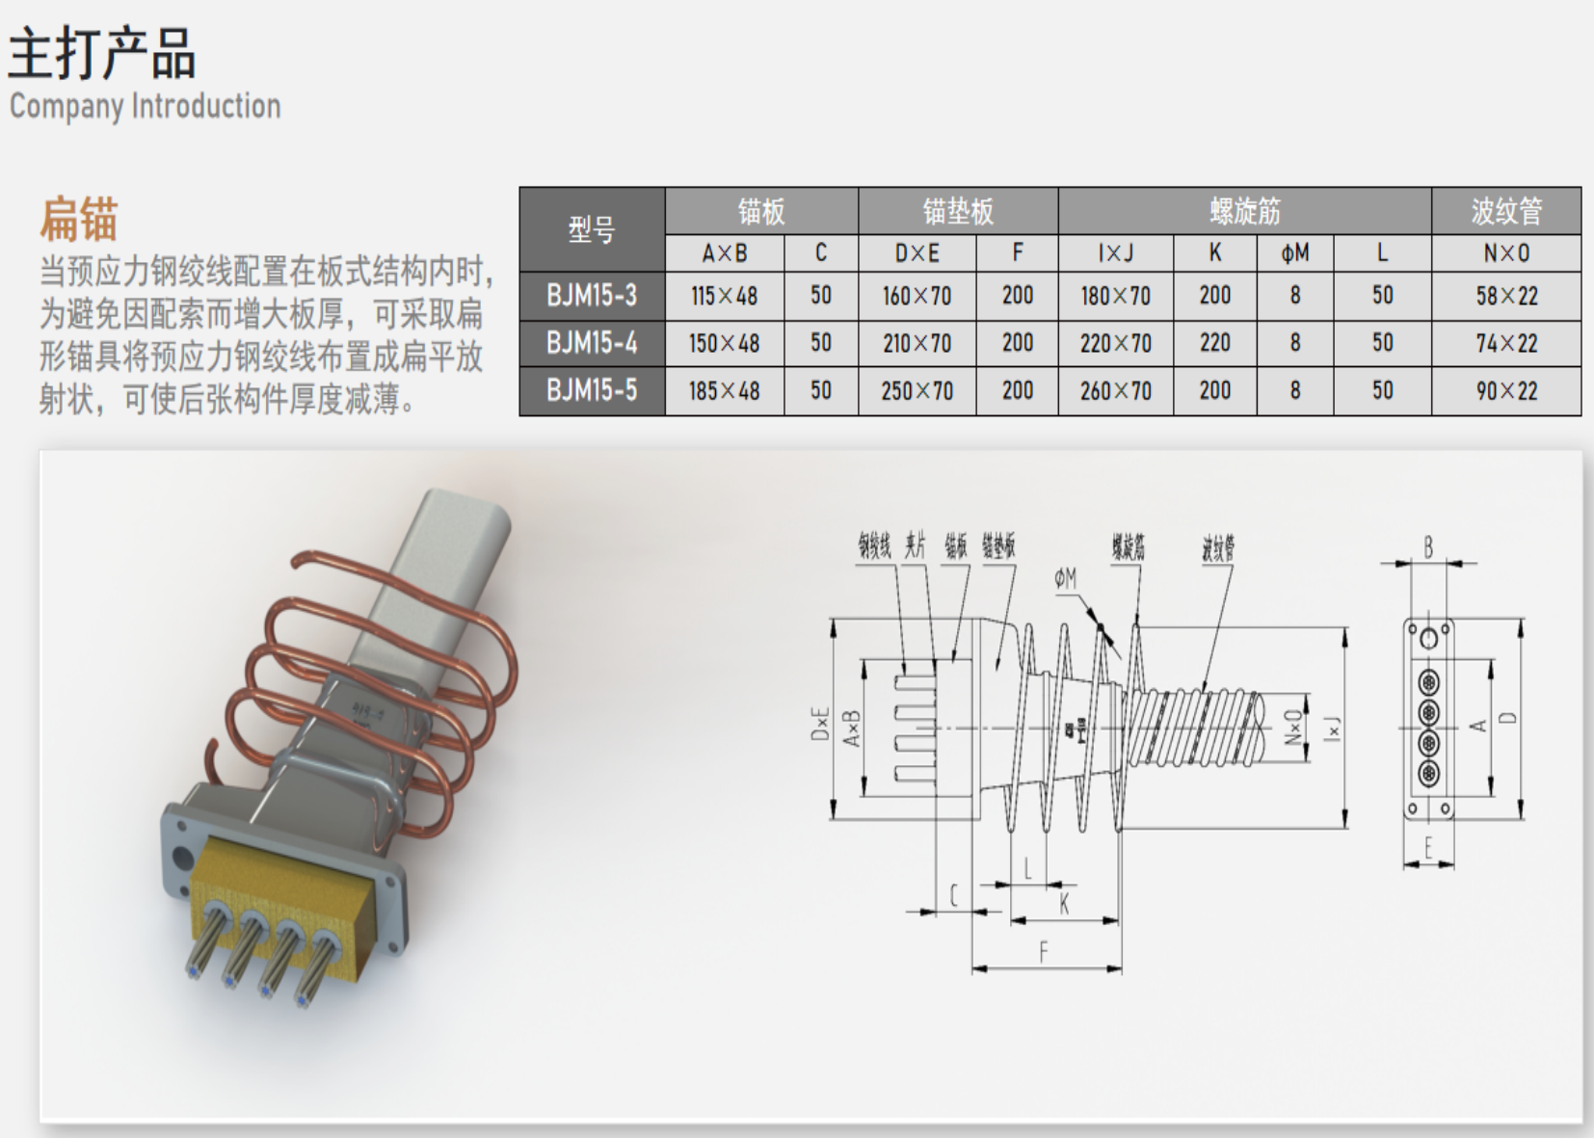1594x1139 pixels.
Task: Select the K value 220 in BJM15-4 row
Action: point(1215,343)
